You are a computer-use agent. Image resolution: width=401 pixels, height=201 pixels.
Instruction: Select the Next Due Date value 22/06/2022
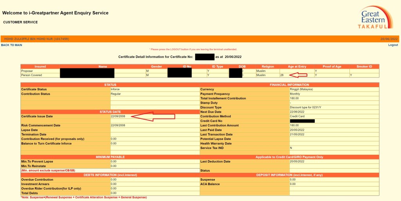pos(298,112)
